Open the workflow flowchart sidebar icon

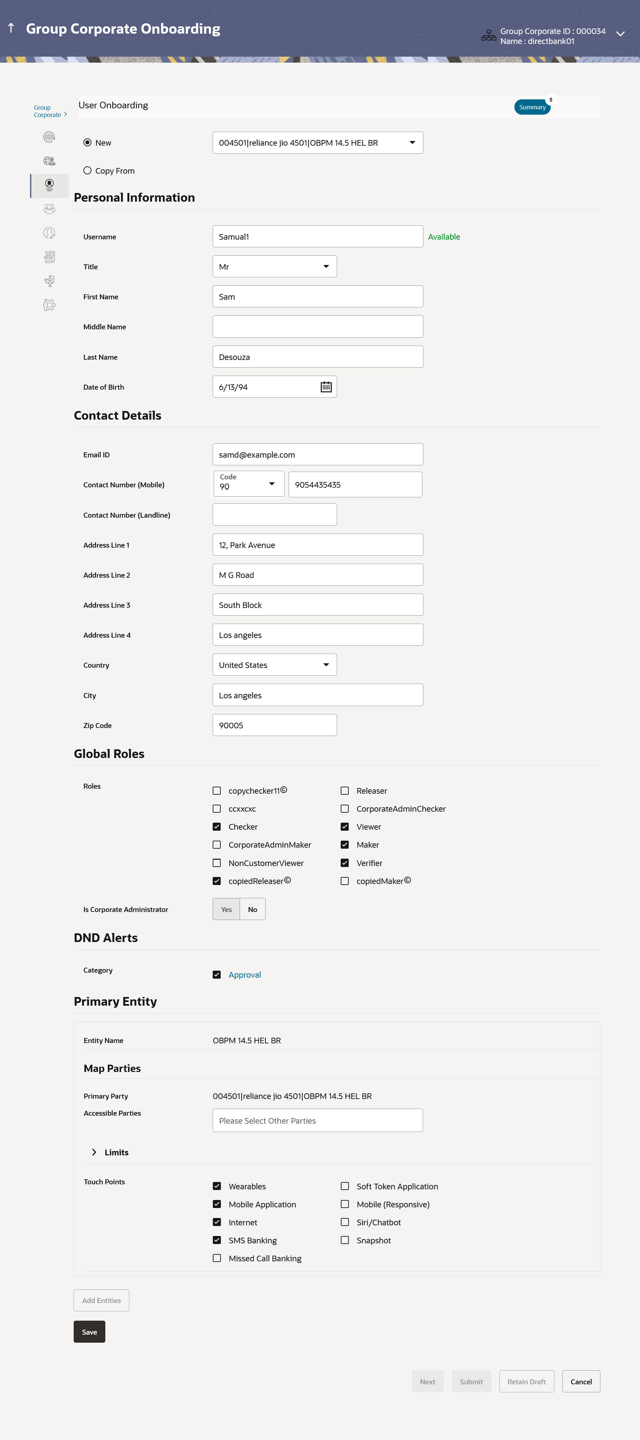49,281
